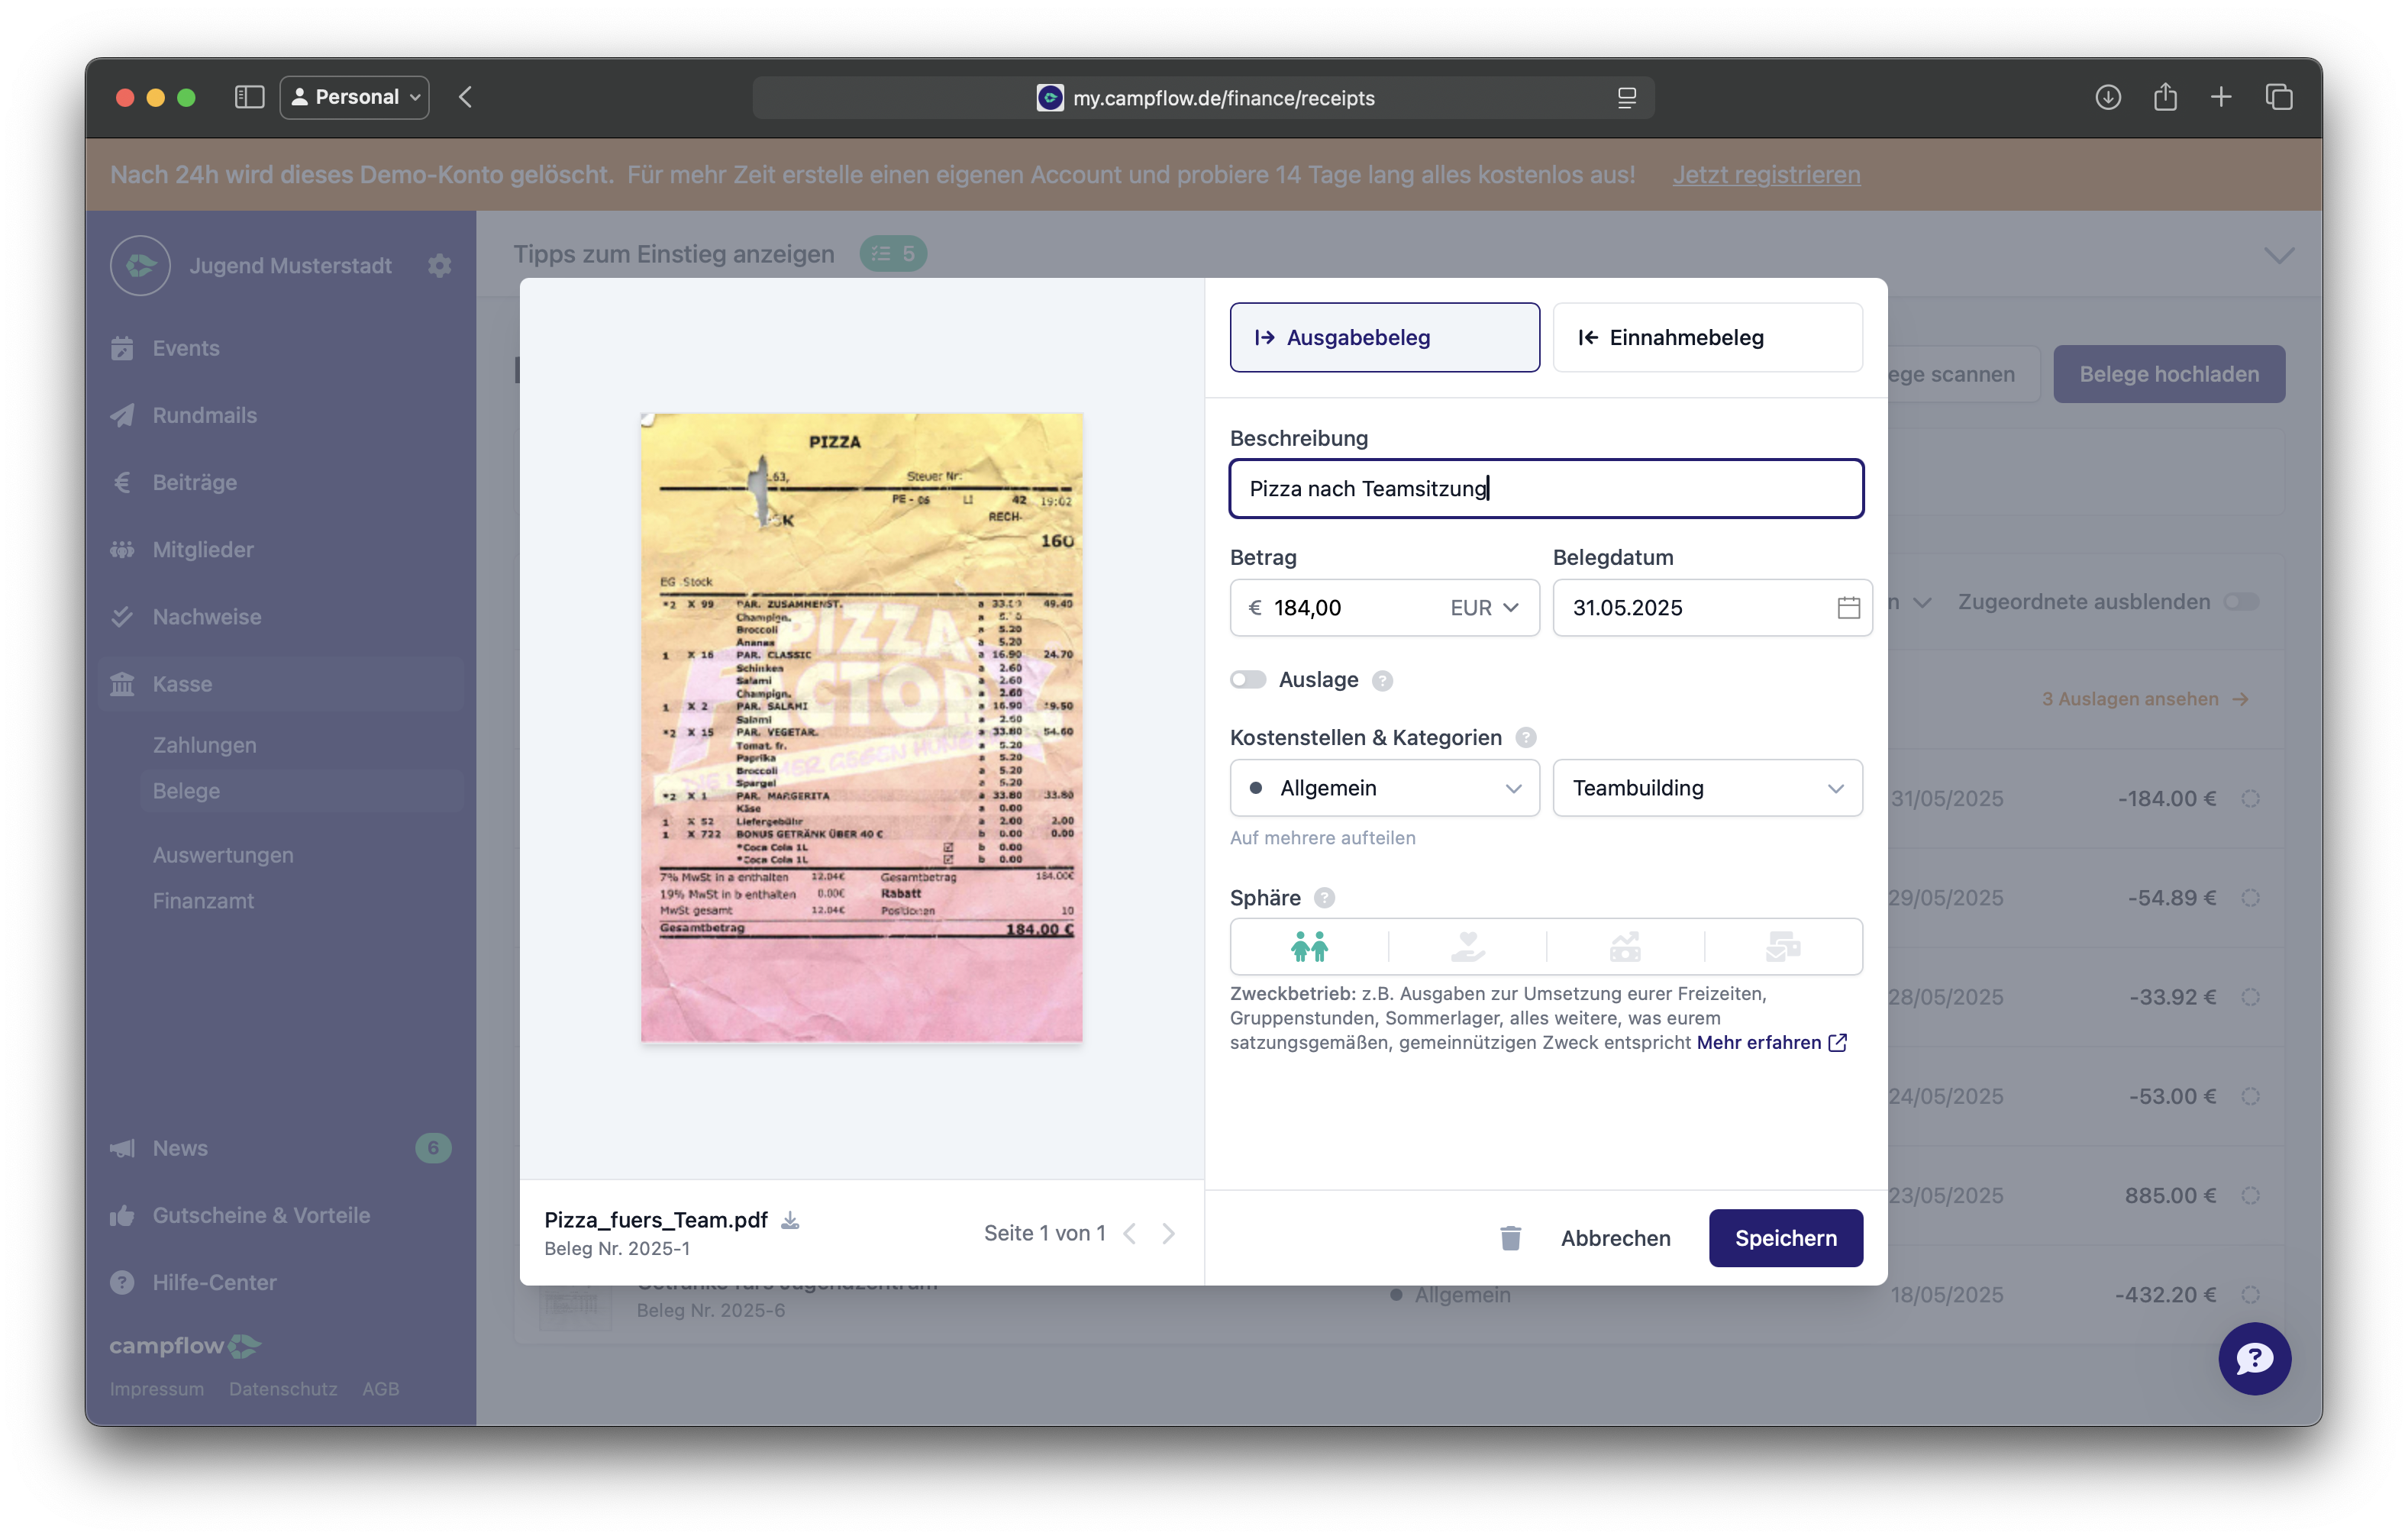2408x1539 pixels.
Task: Cancel editing with Abbrechen
Action: pyautogui.click(x=1615, y=1238)
